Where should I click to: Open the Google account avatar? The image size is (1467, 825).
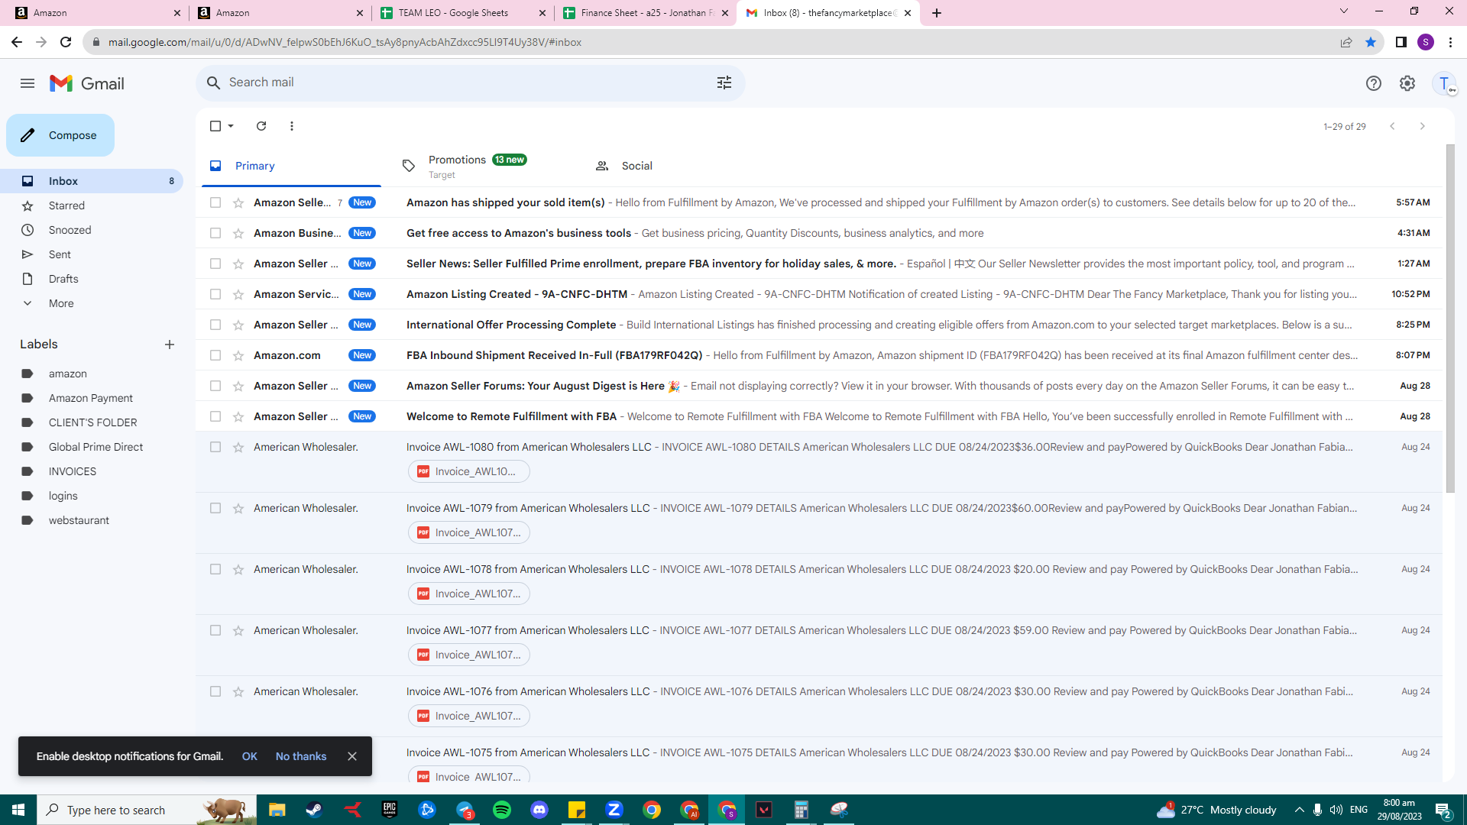1444,83
